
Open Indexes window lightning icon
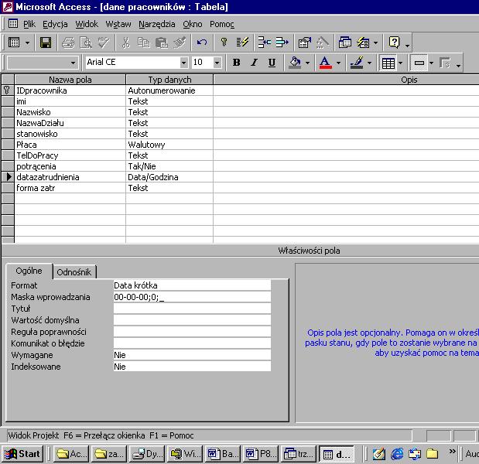click(x=242, y=43)
